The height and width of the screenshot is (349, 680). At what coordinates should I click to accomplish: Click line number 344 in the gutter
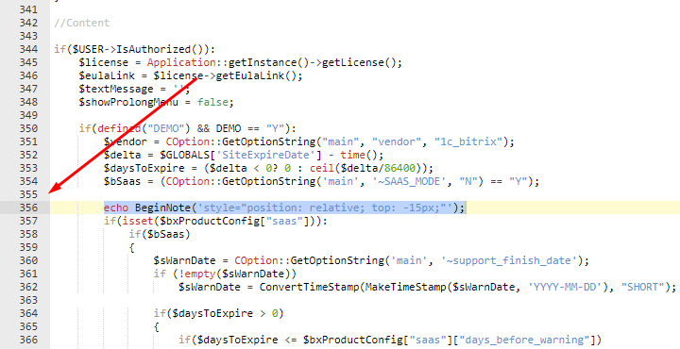coord(28,49)
